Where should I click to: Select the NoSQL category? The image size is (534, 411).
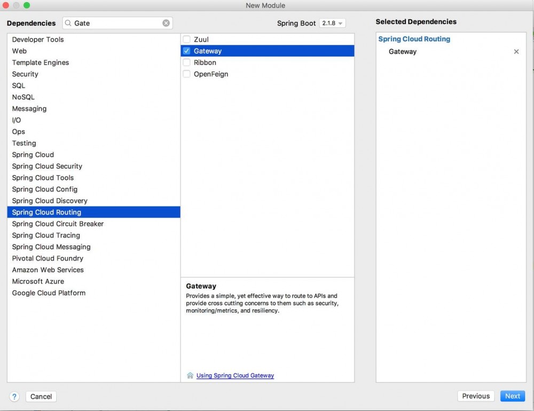click(x=93, y=97)
